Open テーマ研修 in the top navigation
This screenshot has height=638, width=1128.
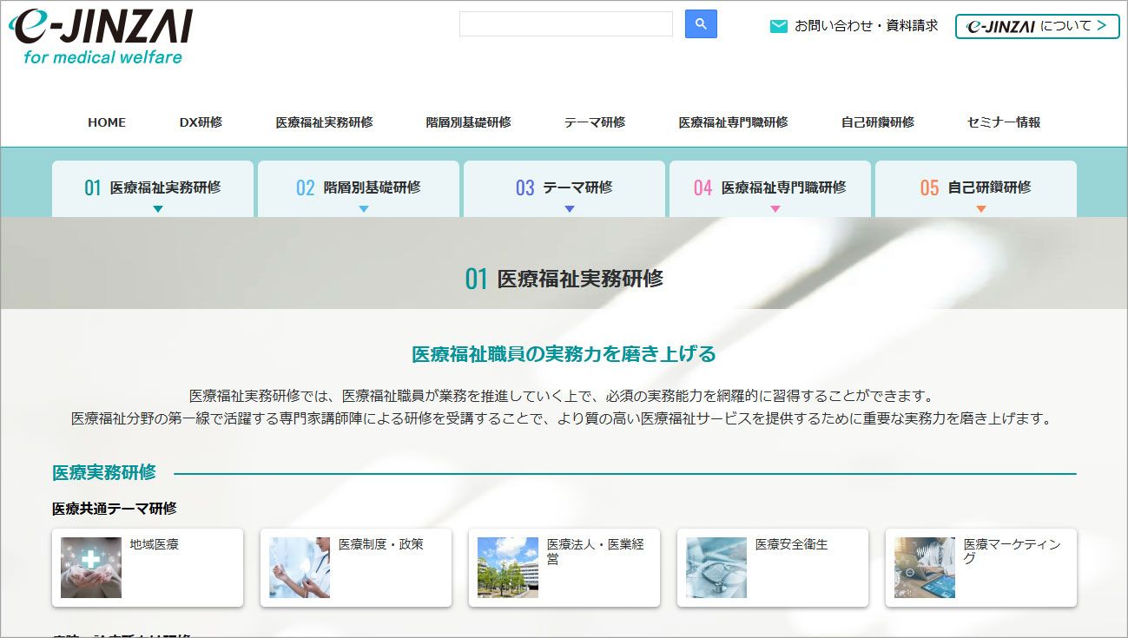pyautogui.click(x=595, y=122)
